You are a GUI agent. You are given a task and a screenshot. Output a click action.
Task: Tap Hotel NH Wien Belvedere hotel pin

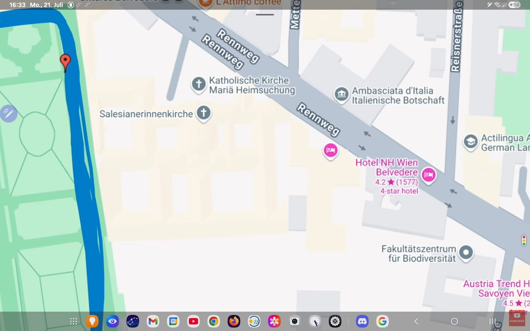tap(429, 175)
